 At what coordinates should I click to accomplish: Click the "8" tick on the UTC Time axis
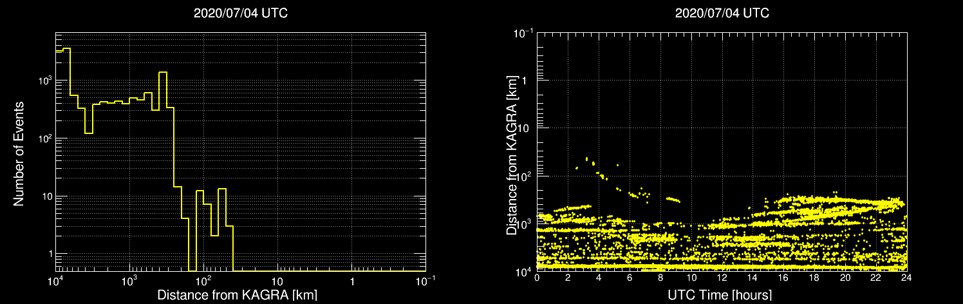tap(660, 278)
